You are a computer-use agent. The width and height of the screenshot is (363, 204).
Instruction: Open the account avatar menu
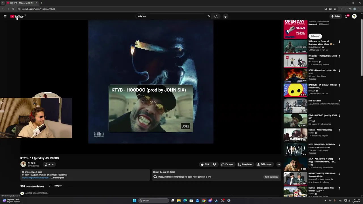354,16
